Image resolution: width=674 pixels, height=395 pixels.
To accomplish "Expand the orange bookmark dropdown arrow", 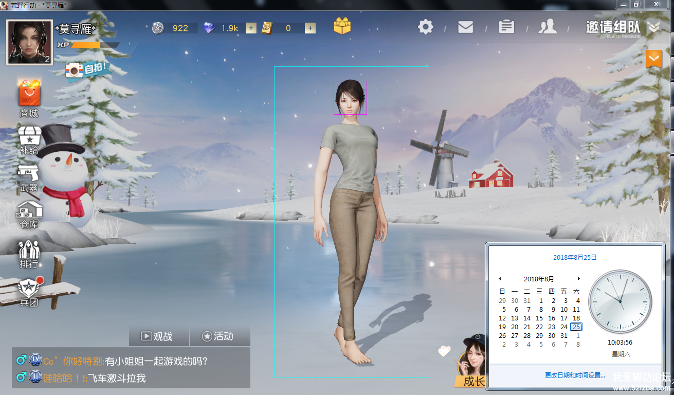I will [x=654, y=59].
